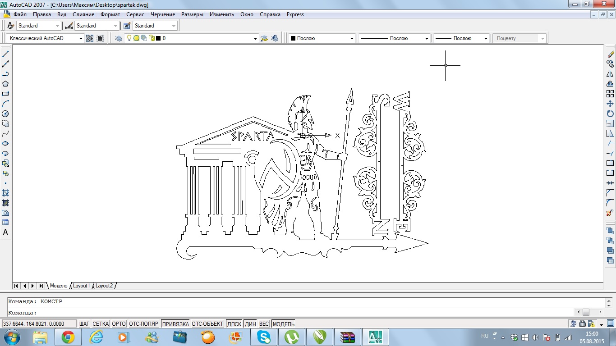This screenshot has width=616, height=346.
Task: Open the Справка menu
Action: (270, 14)
